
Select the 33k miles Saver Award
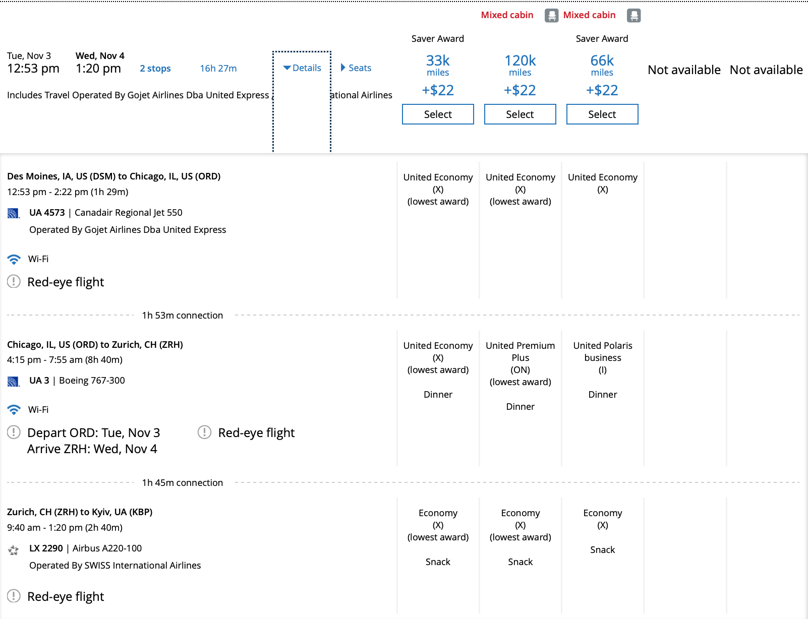(437, 114)
